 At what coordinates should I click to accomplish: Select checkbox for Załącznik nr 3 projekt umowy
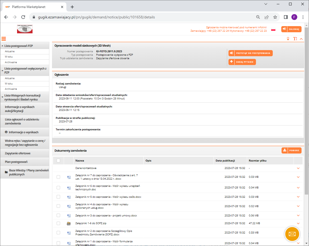click(x=58, y=215)
